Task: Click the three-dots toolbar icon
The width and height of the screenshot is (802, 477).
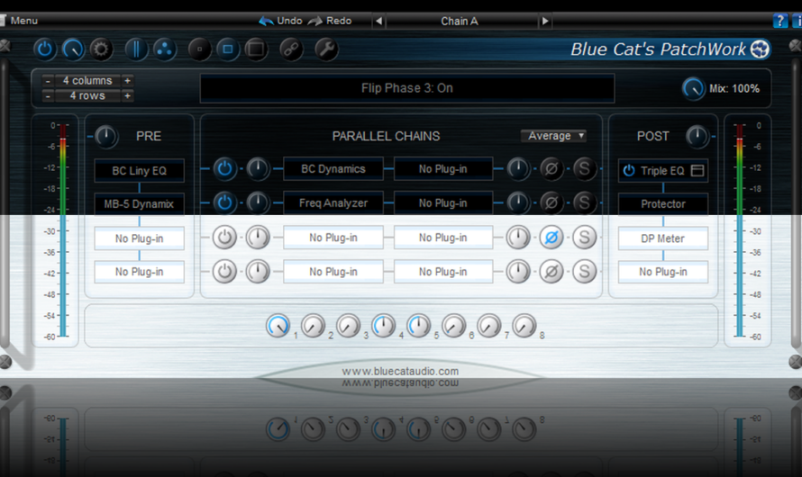Action: [x=164, y=49]
